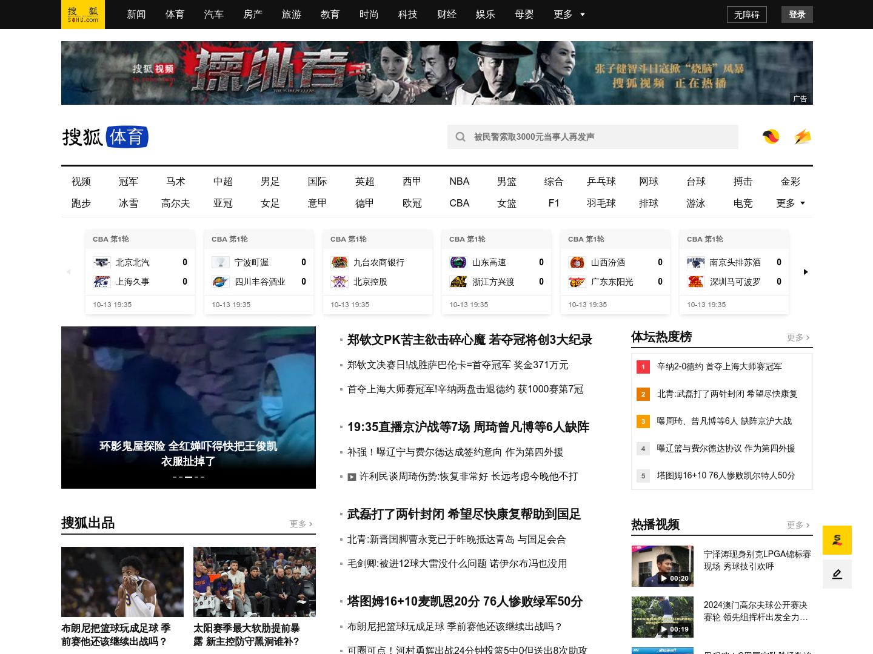Viewport: 873px width, 654px height.
Task: Click 北京北汽 team logo
Action: (x=102, y=262)
